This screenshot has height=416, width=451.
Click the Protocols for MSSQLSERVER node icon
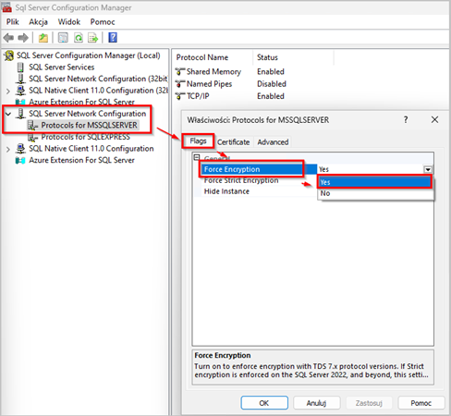32,126
